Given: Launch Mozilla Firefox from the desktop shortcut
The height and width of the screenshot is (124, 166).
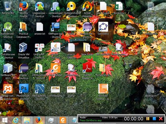Looking at the screenshot, I should point(24,6).
